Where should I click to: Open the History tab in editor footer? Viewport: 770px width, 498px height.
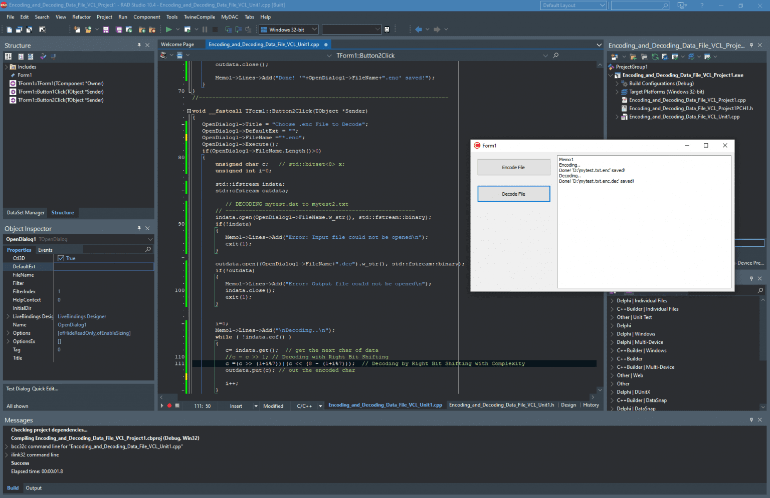(591, 405)
